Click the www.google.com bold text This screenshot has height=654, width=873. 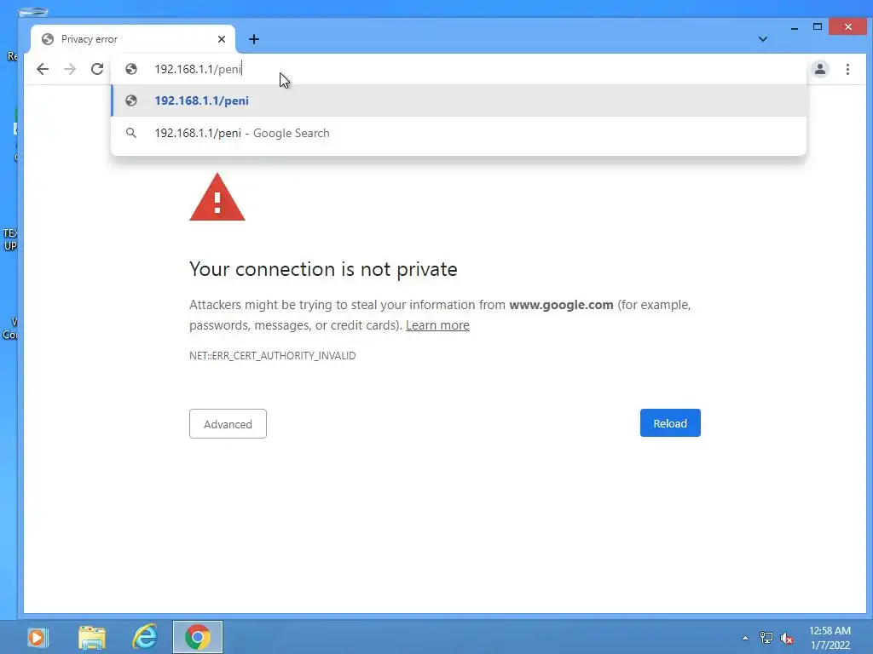(561, 305)
